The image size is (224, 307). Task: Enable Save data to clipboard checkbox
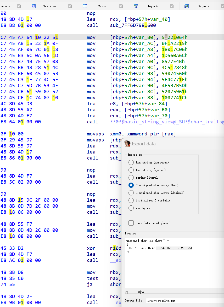click(131, 223)
